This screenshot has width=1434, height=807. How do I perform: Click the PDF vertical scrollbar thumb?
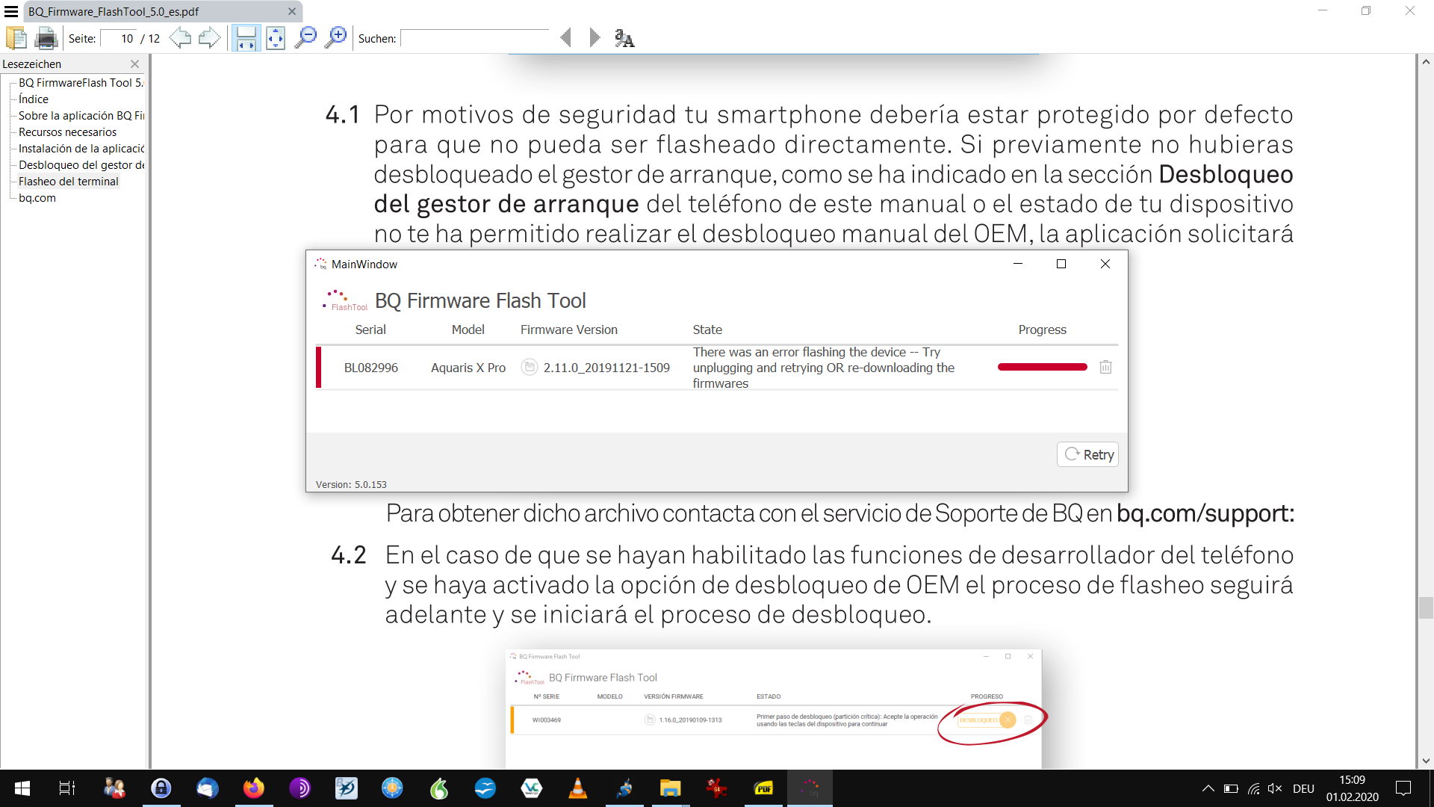click(1426, 607)
